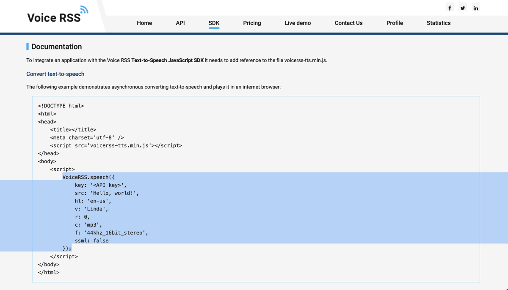Click the hl: 'en-us' line
508x290 pixels.
point(93,201)
